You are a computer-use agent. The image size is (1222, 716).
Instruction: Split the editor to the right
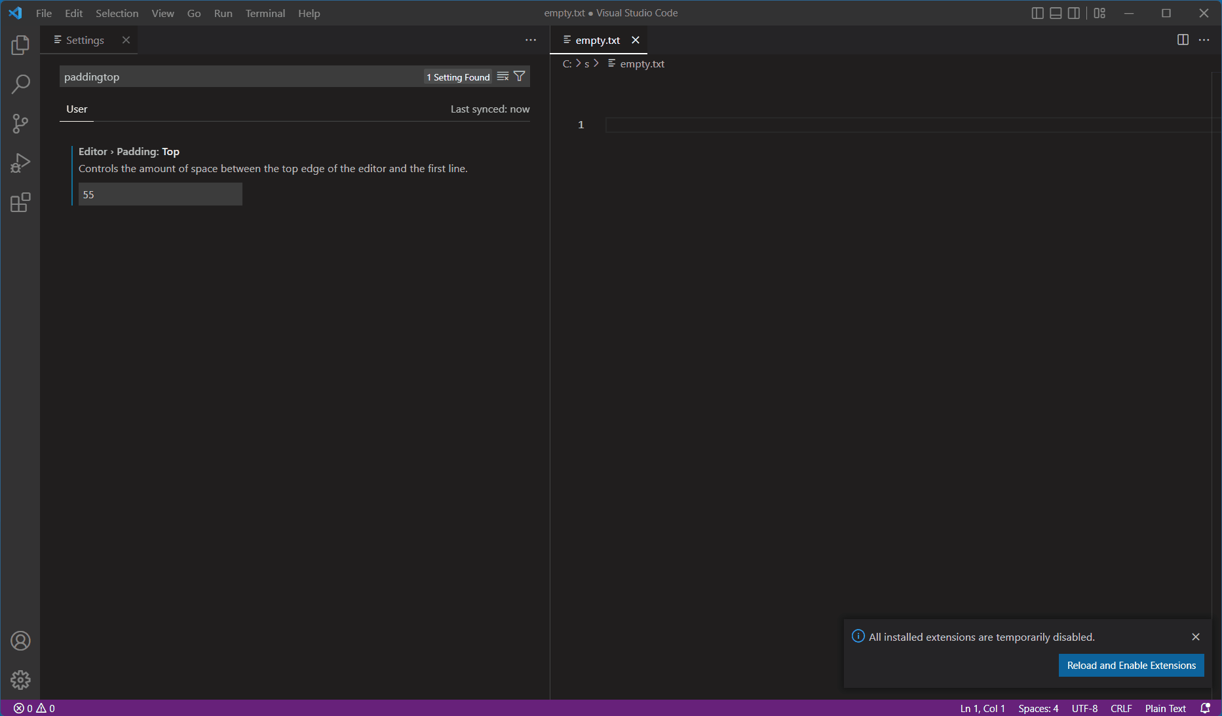tap(1183, 39)
